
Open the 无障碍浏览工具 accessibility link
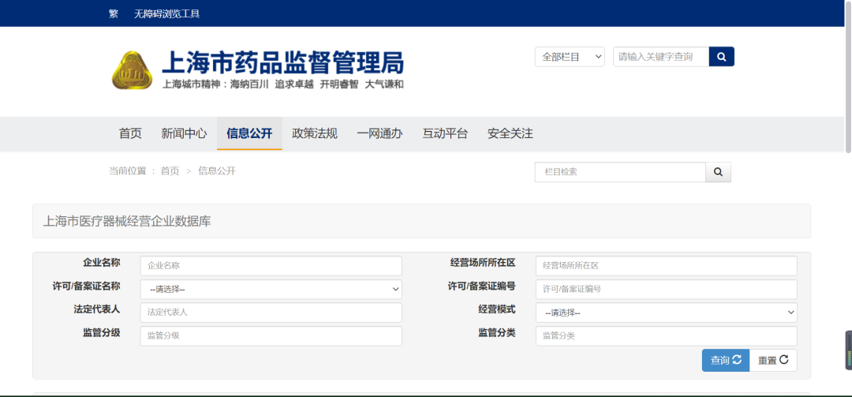click(166, 13)
